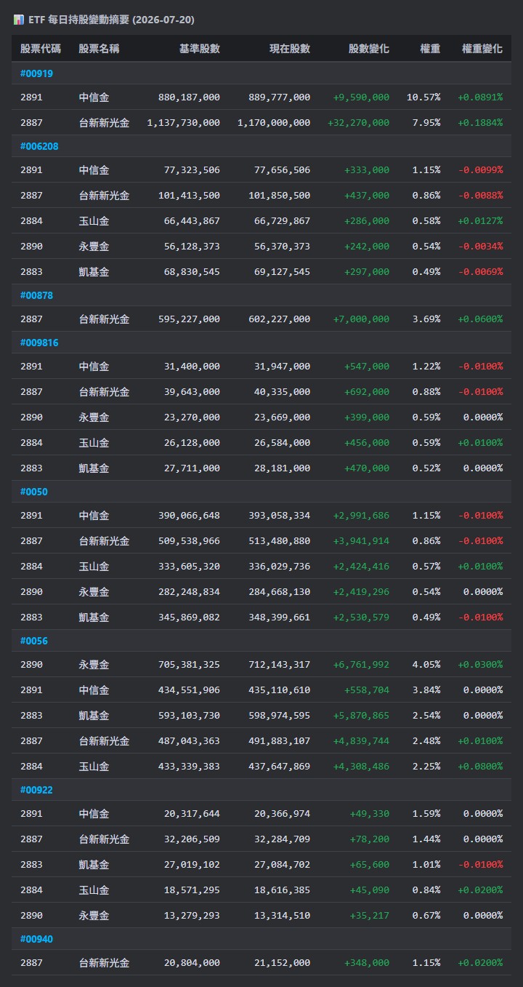The height and width of the screenshot is (987, 523).
Task: Select the +470,000 share change cell
Action: (x=367, y=468)
